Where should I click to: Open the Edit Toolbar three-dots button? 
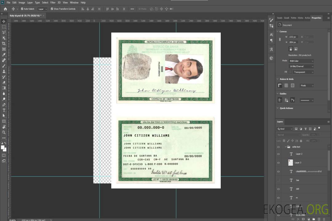click(x=4, y=138)
